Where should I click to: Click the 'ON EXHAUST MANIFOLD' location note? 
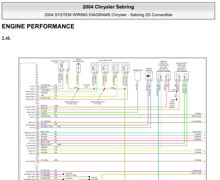click(x=182, y=64)
